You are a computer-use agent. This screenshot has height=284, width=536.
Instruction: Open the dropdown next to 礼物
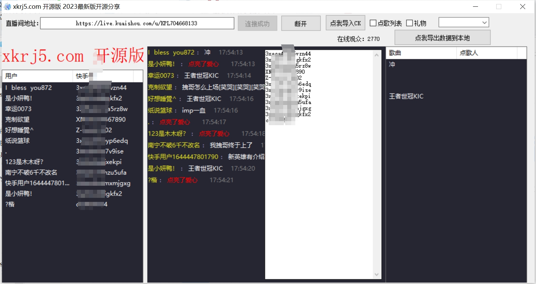(x=464, y=23)
